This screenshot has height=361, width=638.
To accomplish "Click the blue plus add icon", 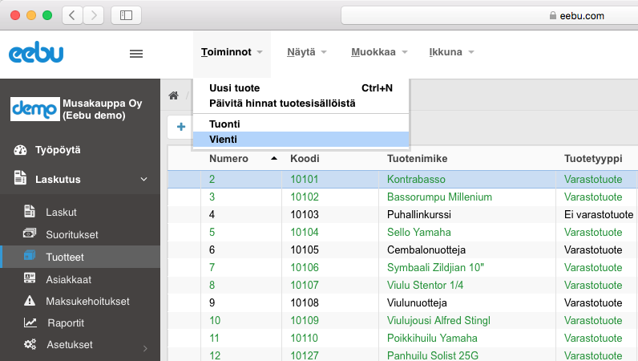I will pyautogui.click(x=181, y=126).
